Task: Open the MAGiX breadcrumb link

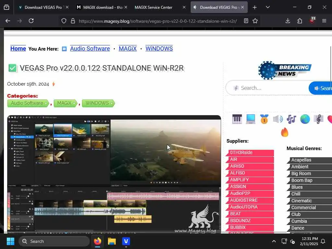Action: (128, 49)
